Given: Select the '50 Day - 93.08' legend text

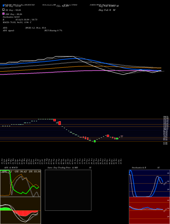Looking at the screenshot, I should (x=13, y=10).
